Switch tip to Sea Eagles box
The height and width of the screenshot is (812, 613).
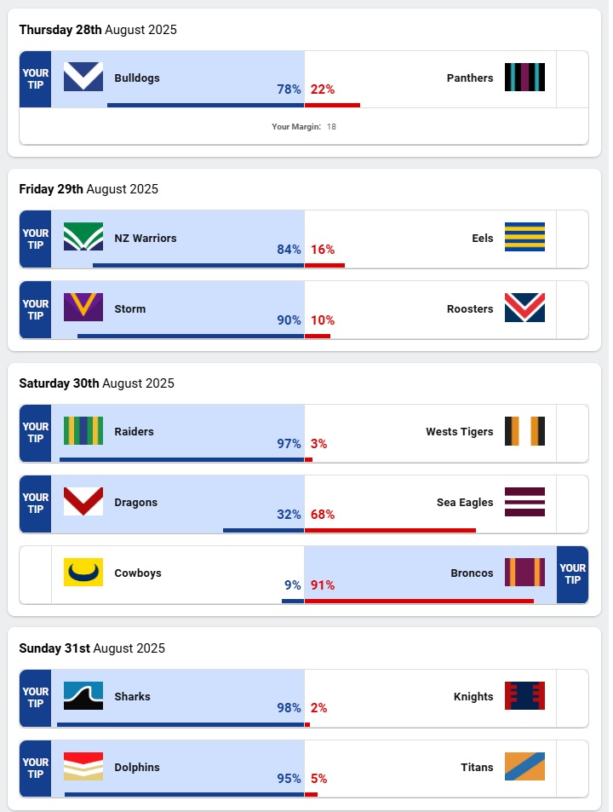point(572,504)
